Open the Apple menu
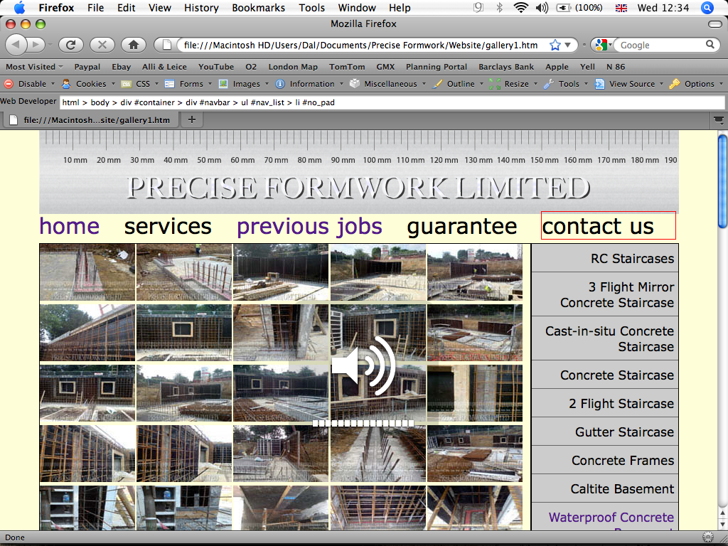The image size is (728, 546). click(x=19, y=8)
